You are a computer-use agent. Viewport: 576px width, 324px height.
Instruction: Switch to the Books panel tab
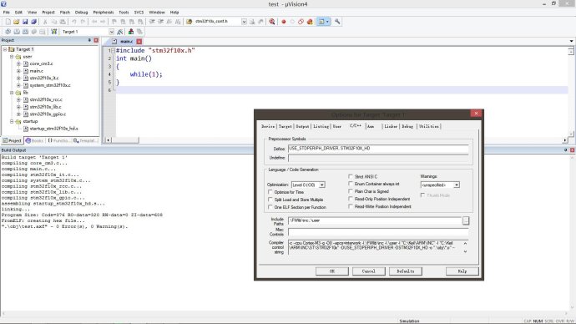pos(34,140)
